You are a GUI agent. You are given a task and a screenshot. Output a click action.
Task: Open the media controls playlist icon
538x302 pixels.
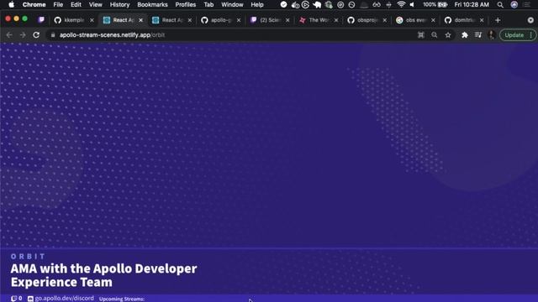click(478, 35)
